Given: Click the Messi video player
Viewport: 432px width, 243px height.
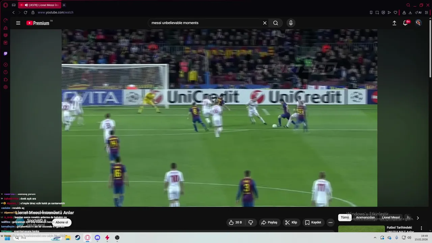Looking at the screenshot, I should [219, 118].
